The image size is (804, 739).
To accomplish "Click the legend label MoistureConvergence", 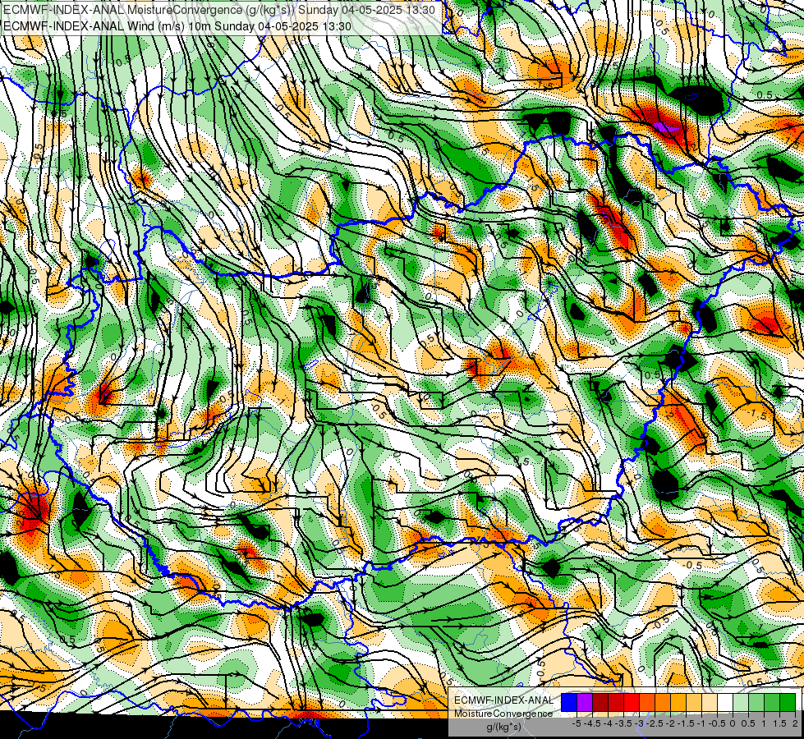I will pyautogui.click(x=503, y=714).
